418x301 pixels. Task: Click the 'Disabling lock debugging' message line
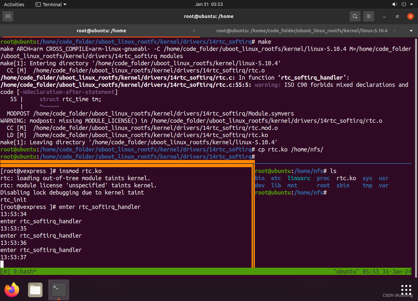[72, 193]
